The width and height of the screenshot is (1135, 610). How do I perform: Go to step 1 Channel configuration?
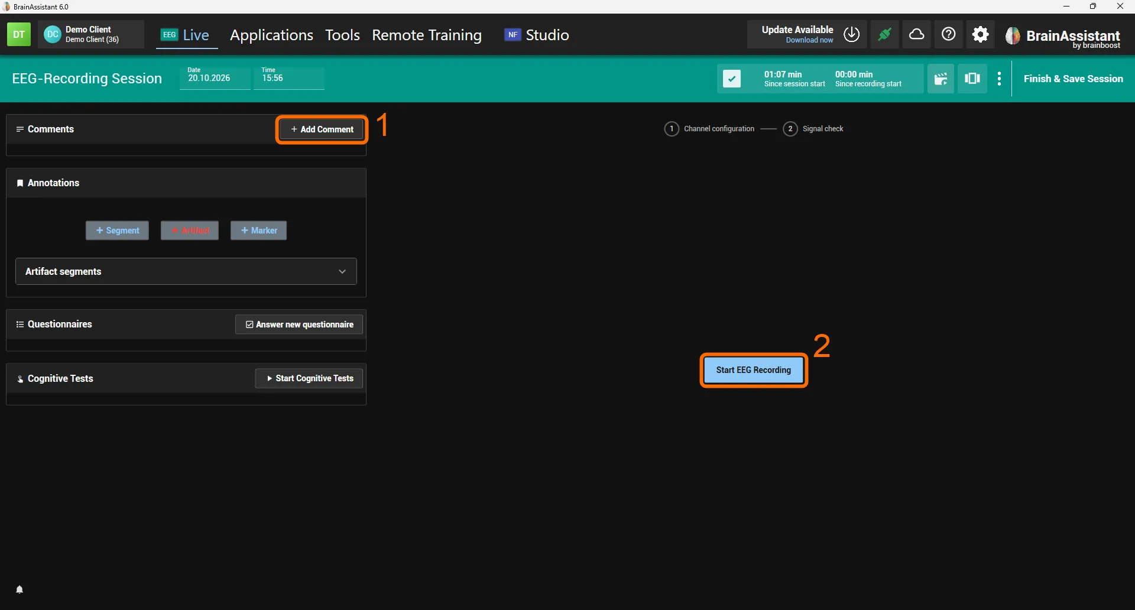point(709,129)
